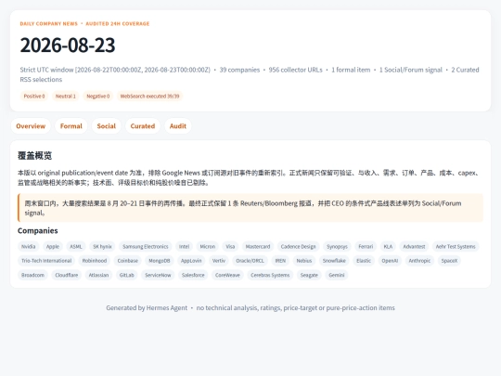Select the Nvidia company chip

(29, 247)
